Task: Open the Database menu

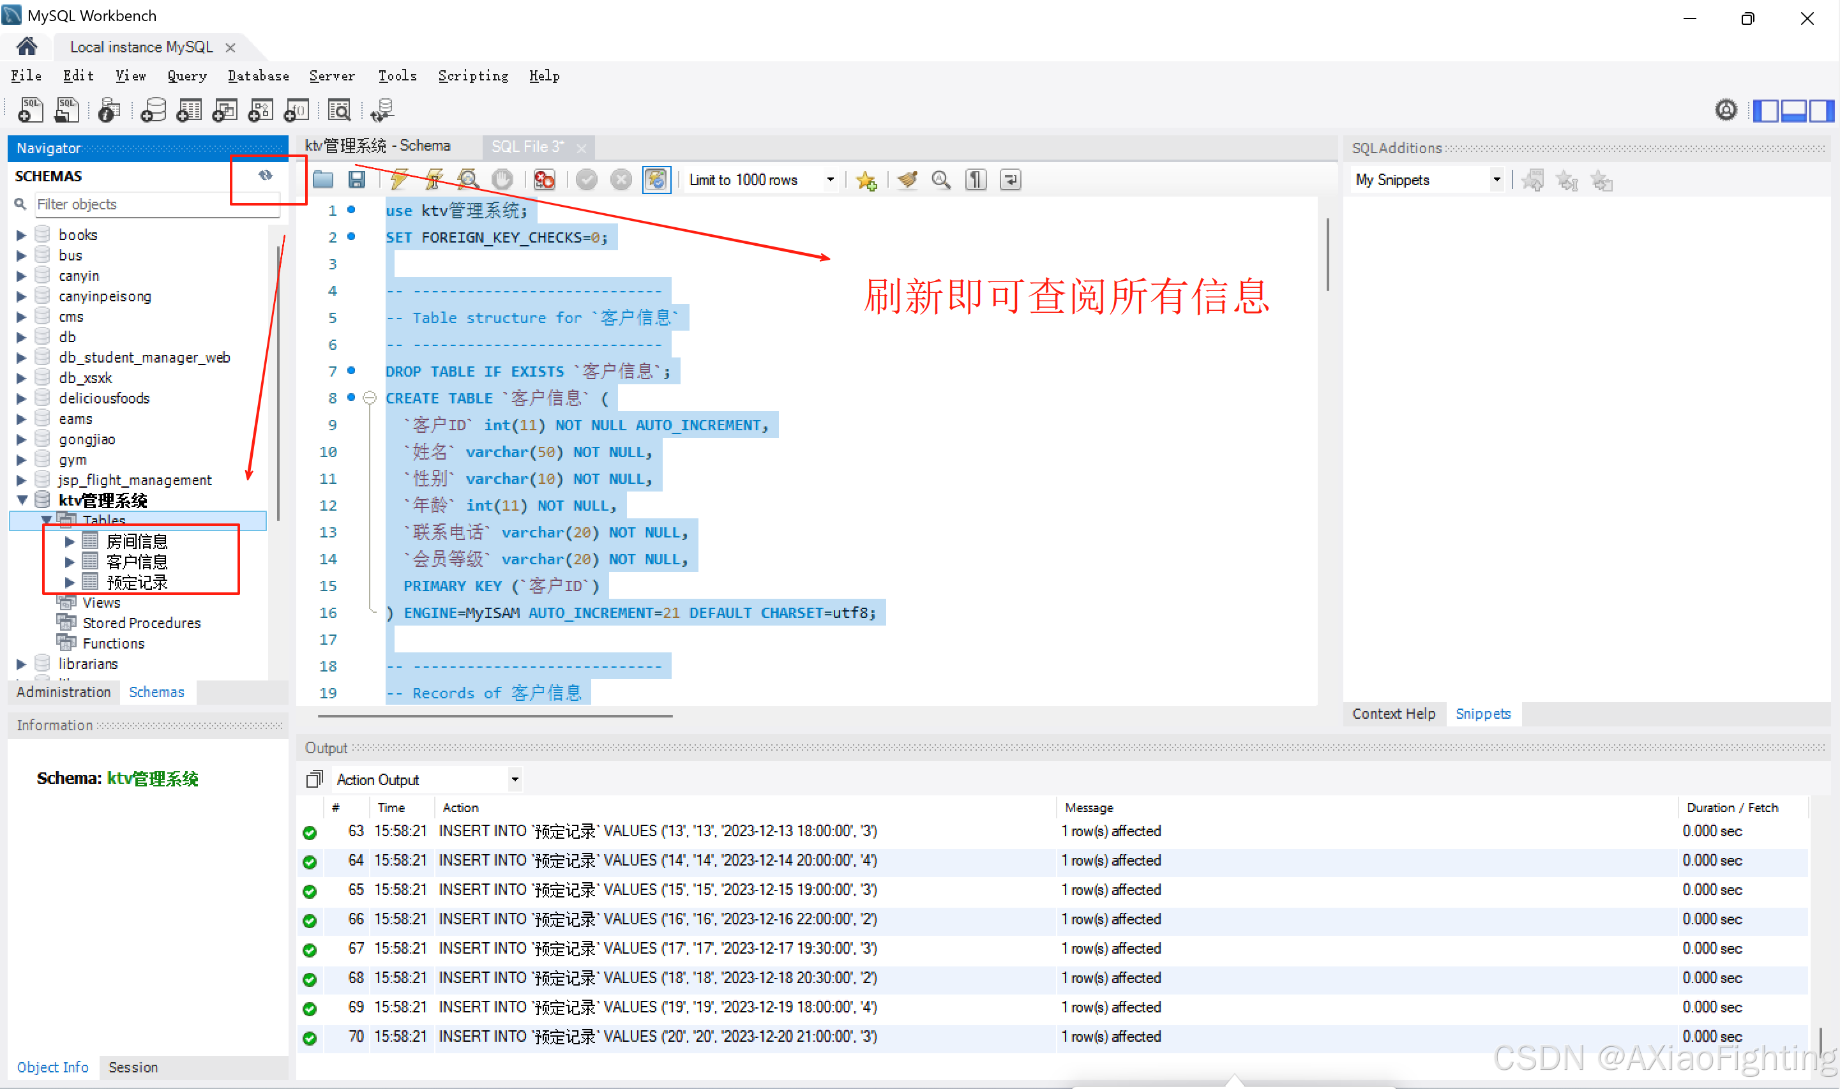Action: pyautogui.click(x=258, y=77)
